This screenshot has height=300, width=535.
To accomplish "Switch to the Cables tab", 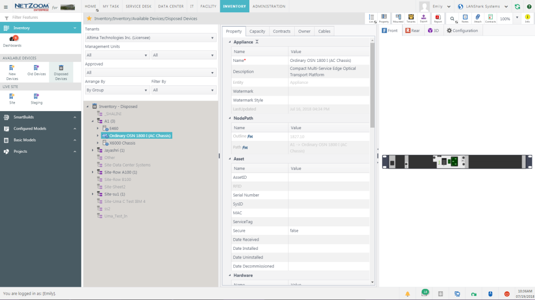I will coord(324,31).
